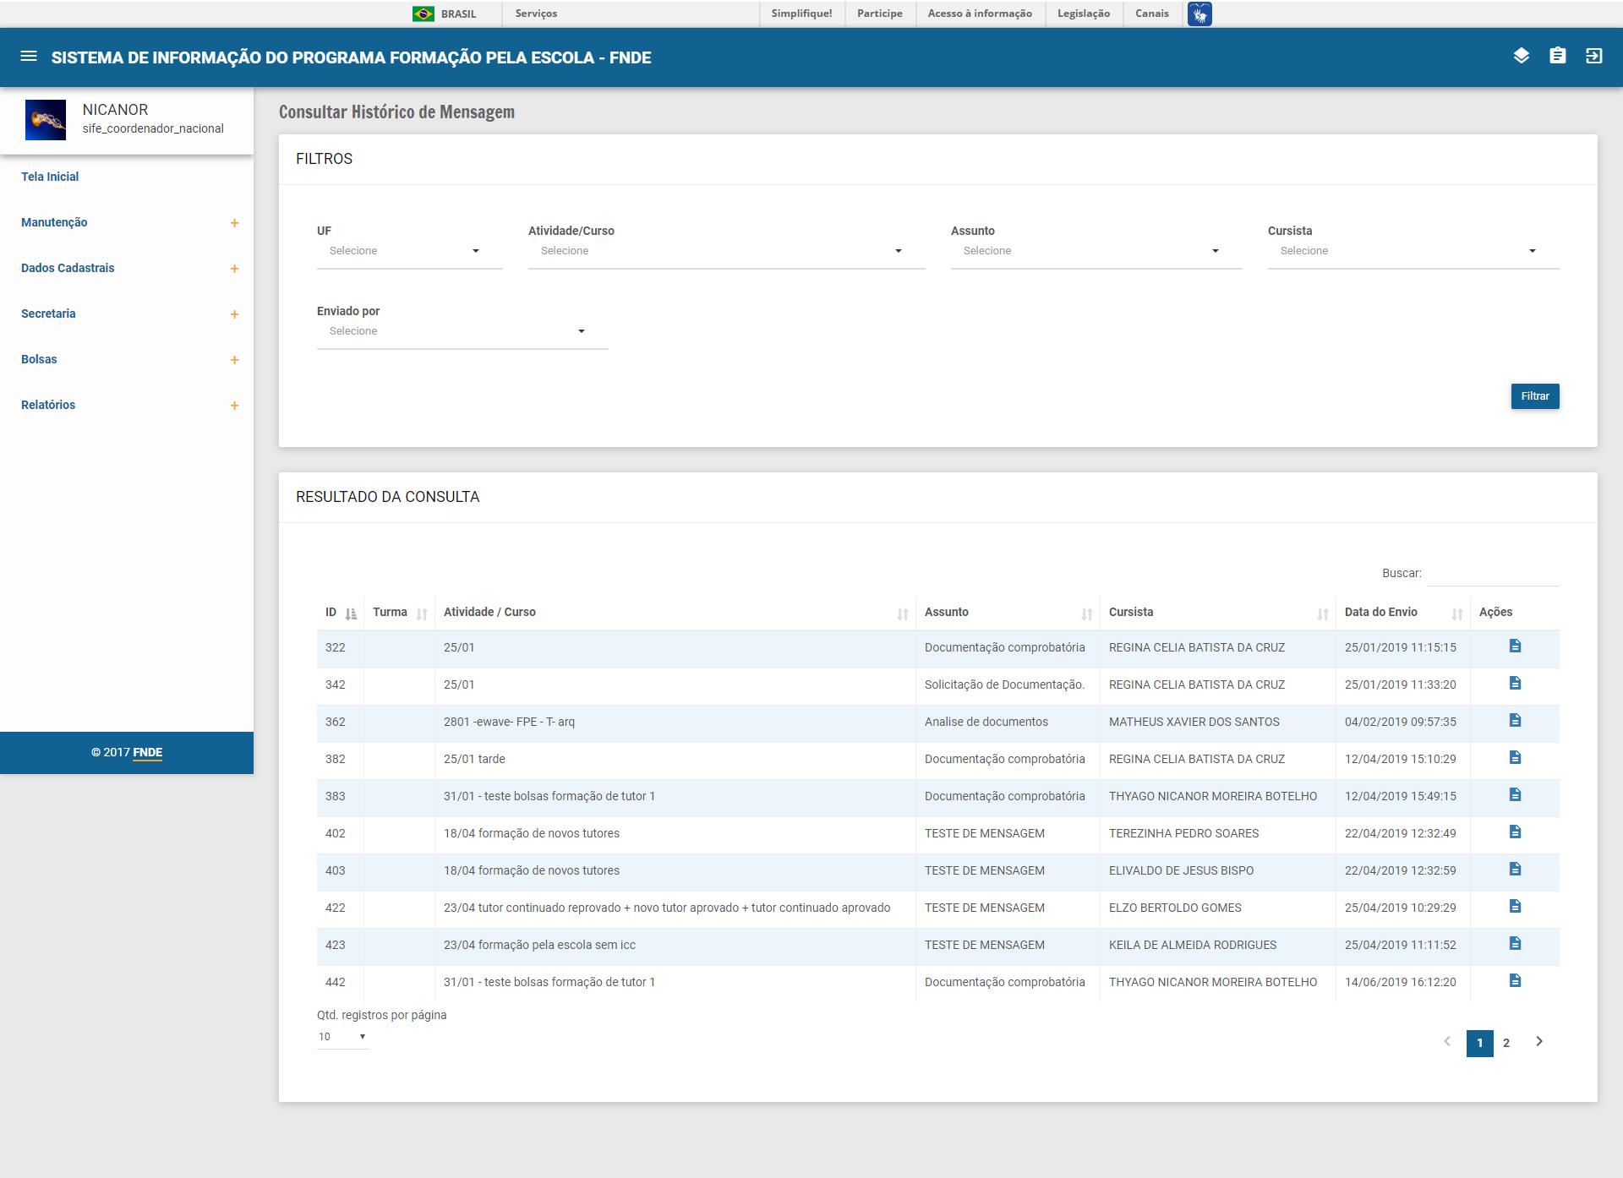Open the document icon for ID 322
The height and width of the screenshot is (1178, 1623).
tap(1515, 646)
